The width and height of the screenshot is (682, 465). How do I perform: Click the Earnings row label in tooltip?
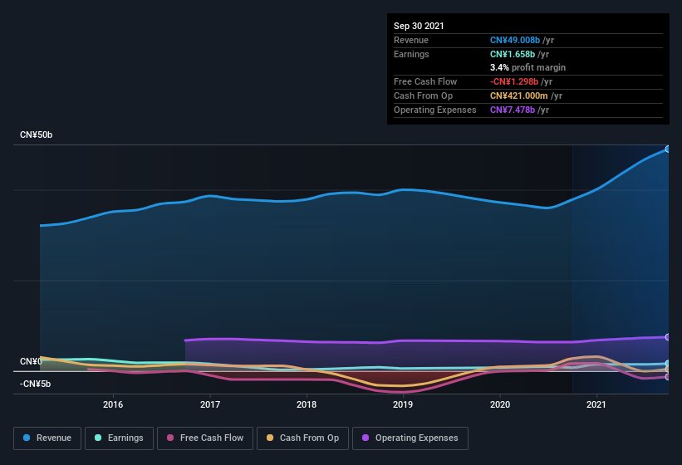[411, 54]
